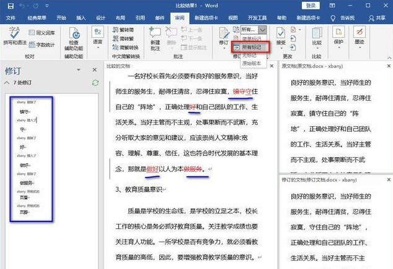
Task: Click 繁转简 conversion button
Action: (123, 30)
